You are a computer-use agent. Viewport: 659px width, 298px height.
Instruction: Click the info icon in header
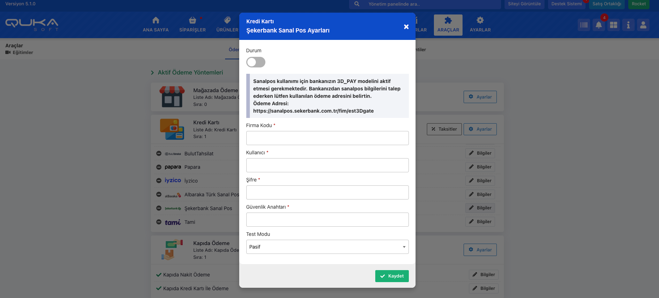628,25
